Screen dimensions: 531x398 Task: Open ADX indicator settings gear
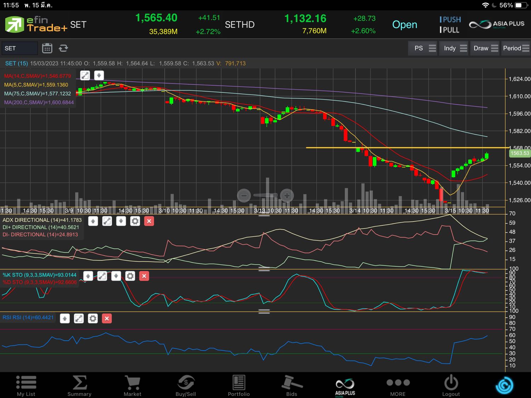(135, 221)
